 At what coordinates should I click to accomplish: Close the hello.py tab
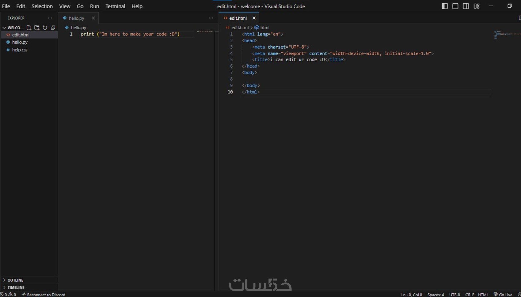(93, 18)
